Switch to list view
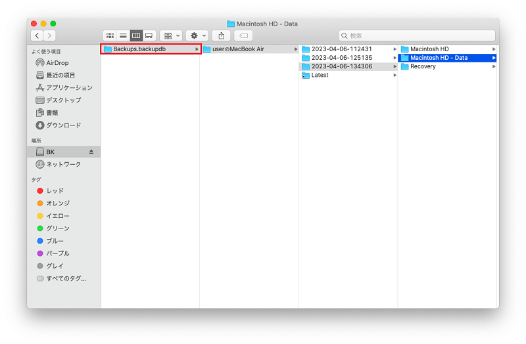This screenshot has width=526, height=344. tap(123, 35)
